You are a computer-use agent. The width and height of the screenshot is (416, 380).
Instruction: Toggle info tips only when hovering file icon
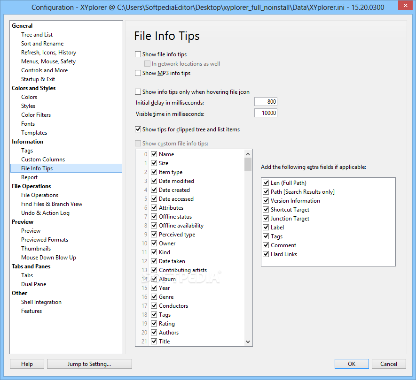click(138, 92)
